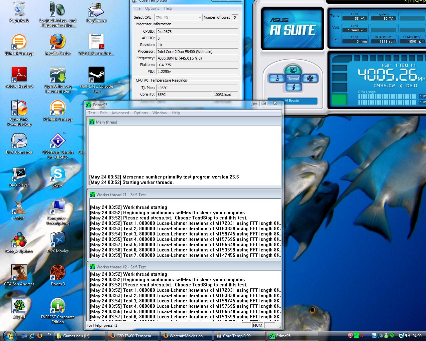The image size is (426, 341).
Task: Open Prime95 Options menu
Action: coord(141,113)
